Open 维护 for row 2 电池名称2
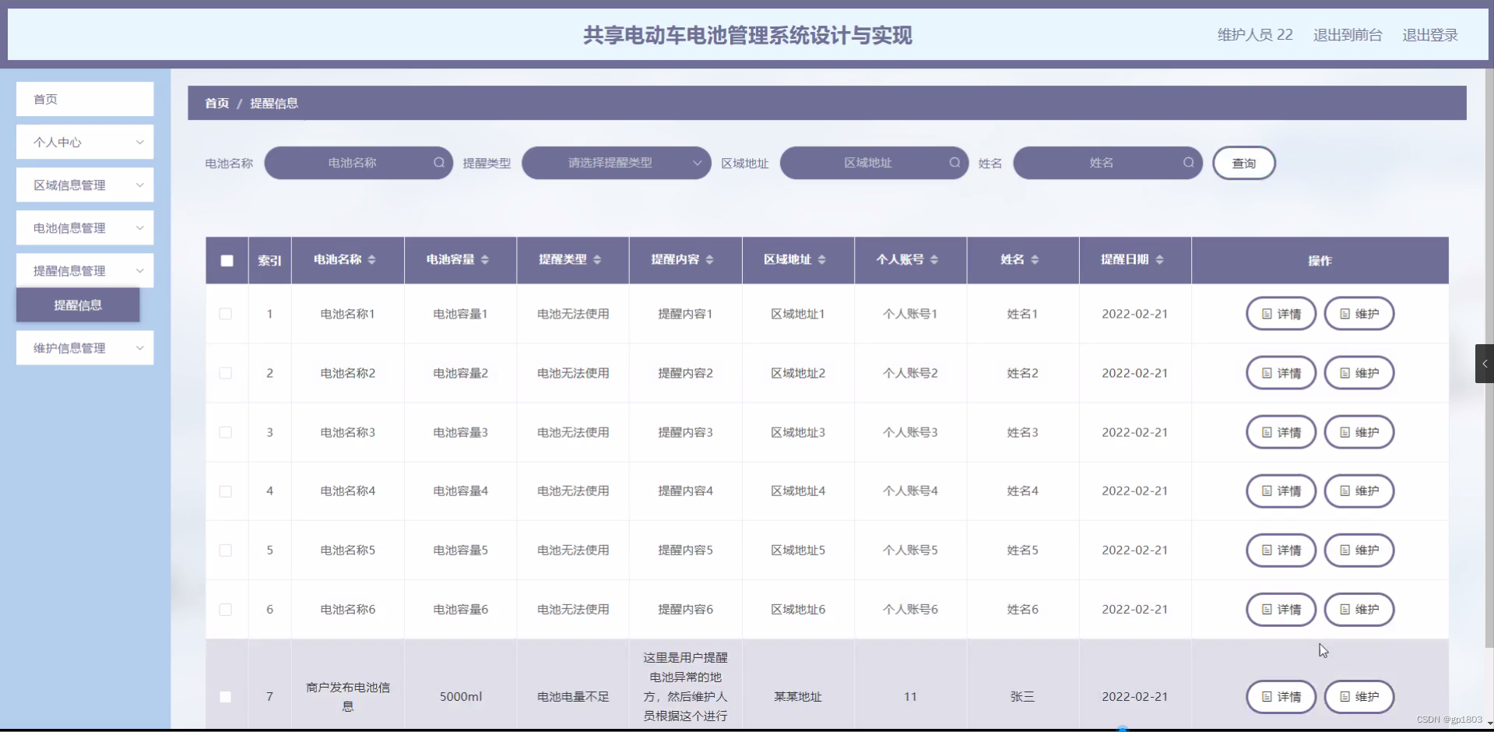Viewport: 1494px width, 732px height. click(x=1359, y=373)
